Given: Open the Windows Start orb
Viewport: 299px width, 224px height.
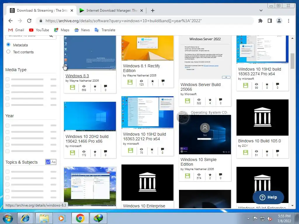Looking at the screenshot, I should pyautogui.click(x=8, y=218).
